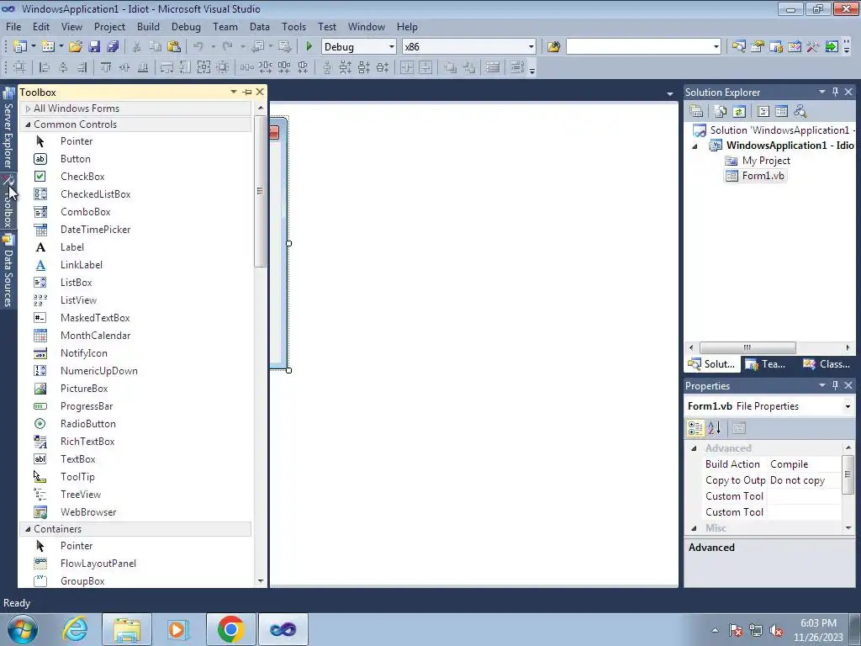The image size is (861, 646).
Task: Click the Toolbox vertical scrollbar thumb
Action: [x=260, y=191]
